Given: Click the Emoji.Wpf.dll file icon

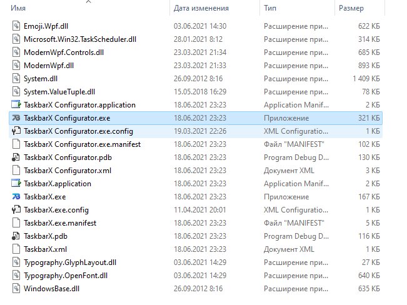Looking at the screenshot, I should tap(16, 26).
